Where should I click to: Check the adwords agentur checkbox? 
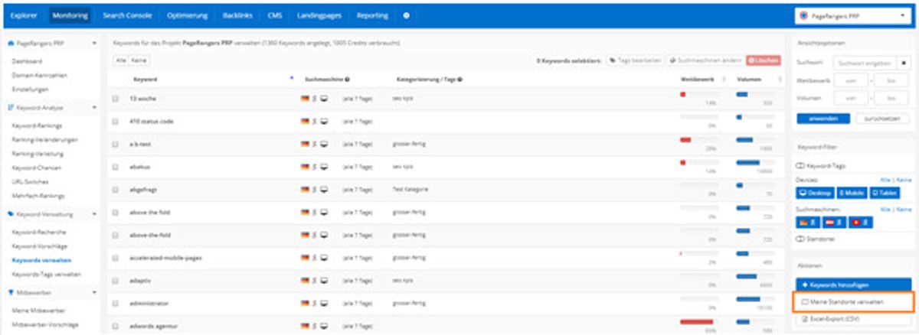[x=116, y=327]
